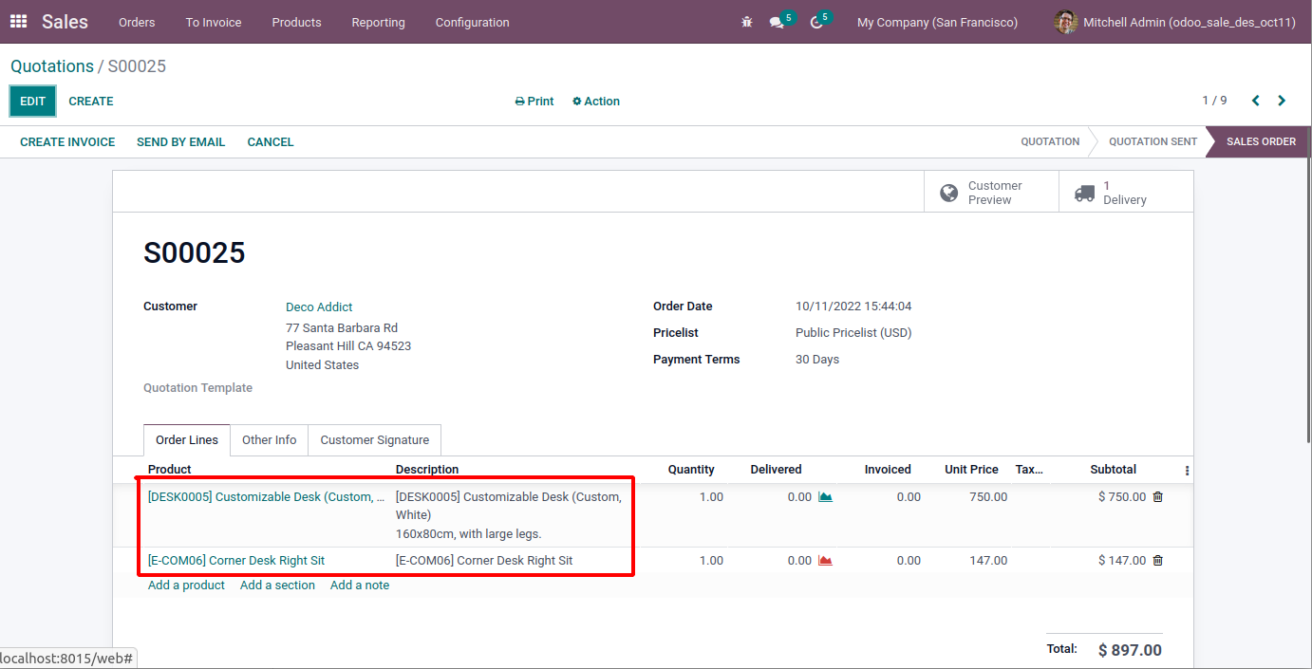Open the Deco Addict customer link
The image size is (1312, 669).
[319, 307]
